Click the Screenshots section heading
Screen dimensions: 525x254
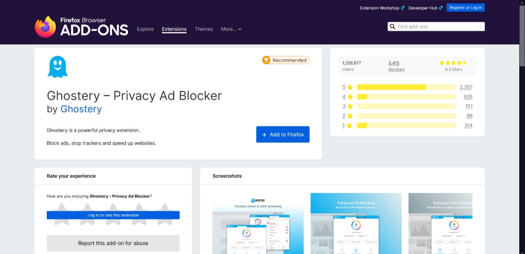click(x=227, y=176)
